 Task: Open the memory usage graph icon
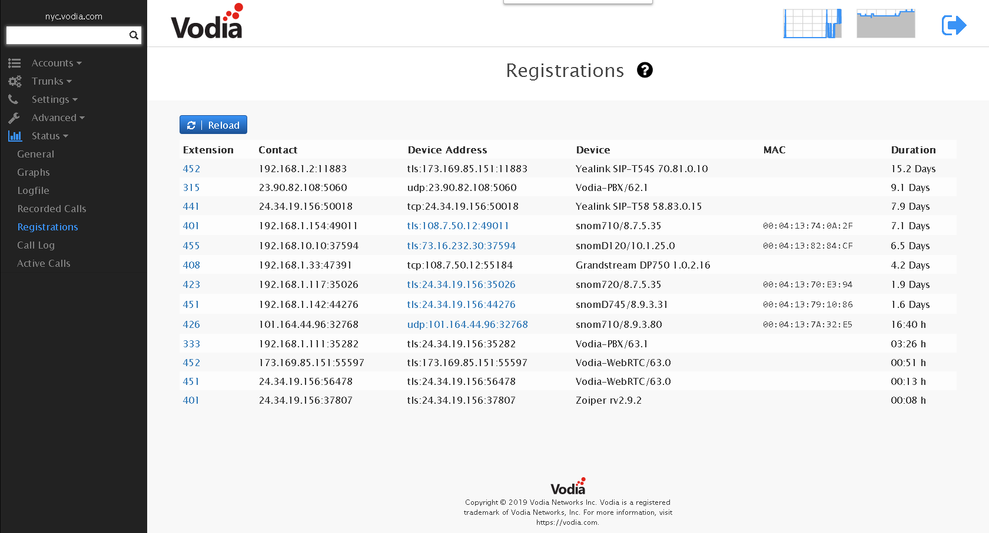885,24
